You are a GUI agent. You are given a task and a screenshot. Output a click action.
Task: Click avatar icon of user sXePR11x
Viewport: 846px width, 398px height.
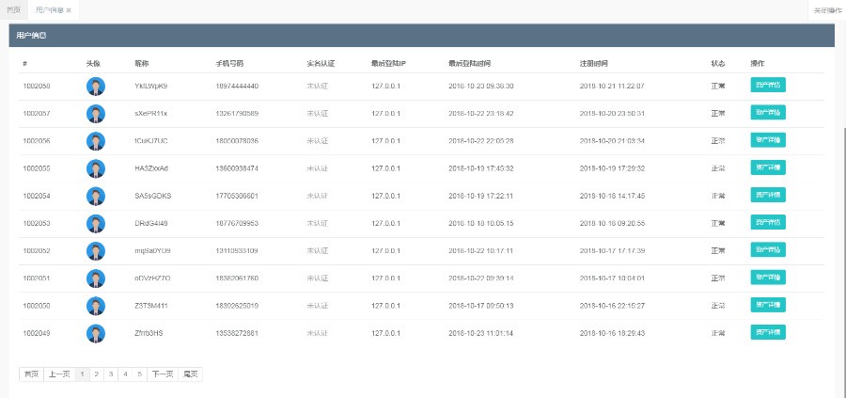point(96,114)
